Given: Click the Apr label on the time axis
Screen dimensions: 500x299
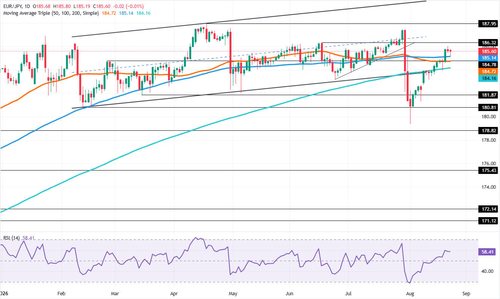Looking at the screenshot, I should click(x=174, y=294).
